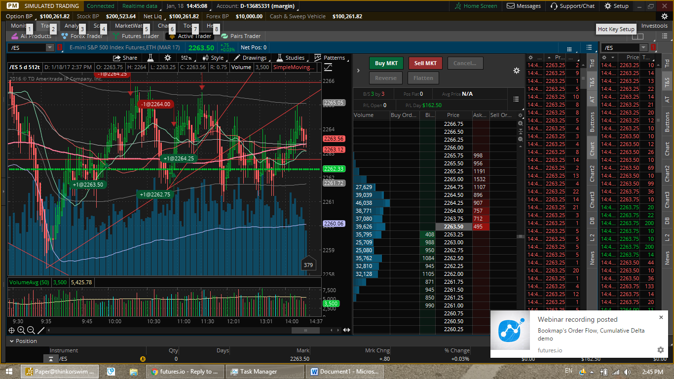Click the flask icon next to Share
Image resolution: width=674 pixels, height=379 pixels.
pyautogui.click(x=150, y=58)
